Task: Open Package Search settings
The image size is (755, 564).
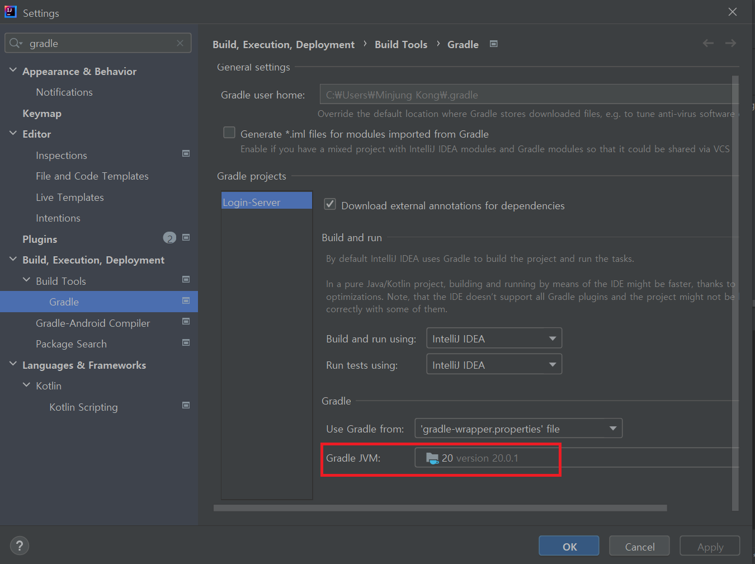Action: tap(71, 344)
